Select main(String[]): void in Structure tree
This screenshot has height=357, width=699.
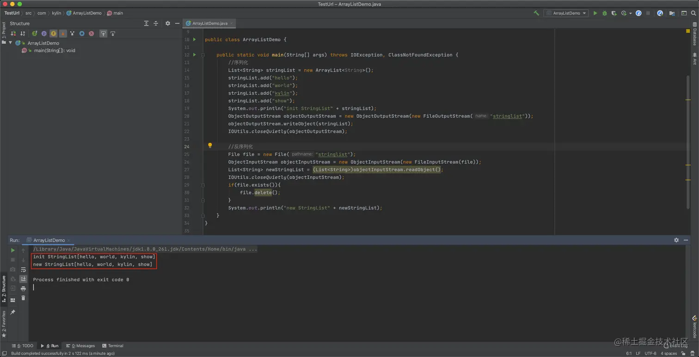(x=54, y=50)
